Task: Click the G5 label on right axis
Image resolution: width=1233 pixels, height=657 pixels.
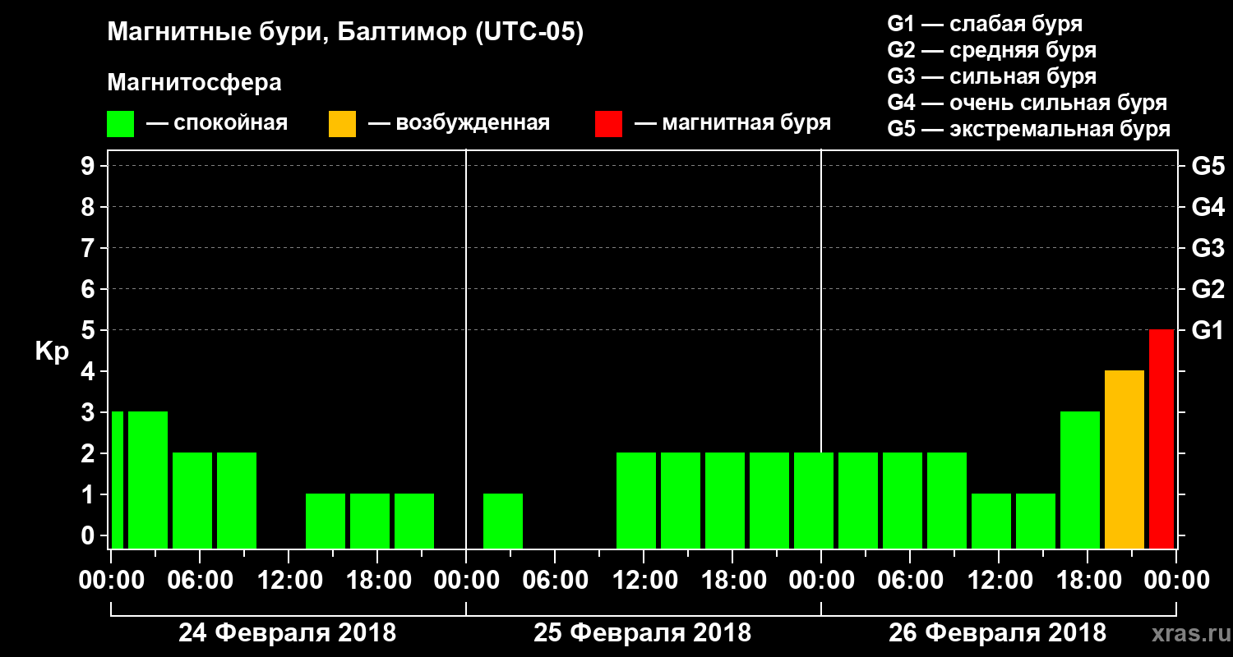Action: pos(1208,166)
